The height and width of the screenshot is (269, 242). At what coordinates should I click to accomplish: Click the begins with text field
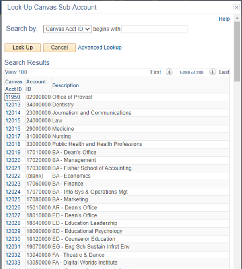click(x=154, y=29)
